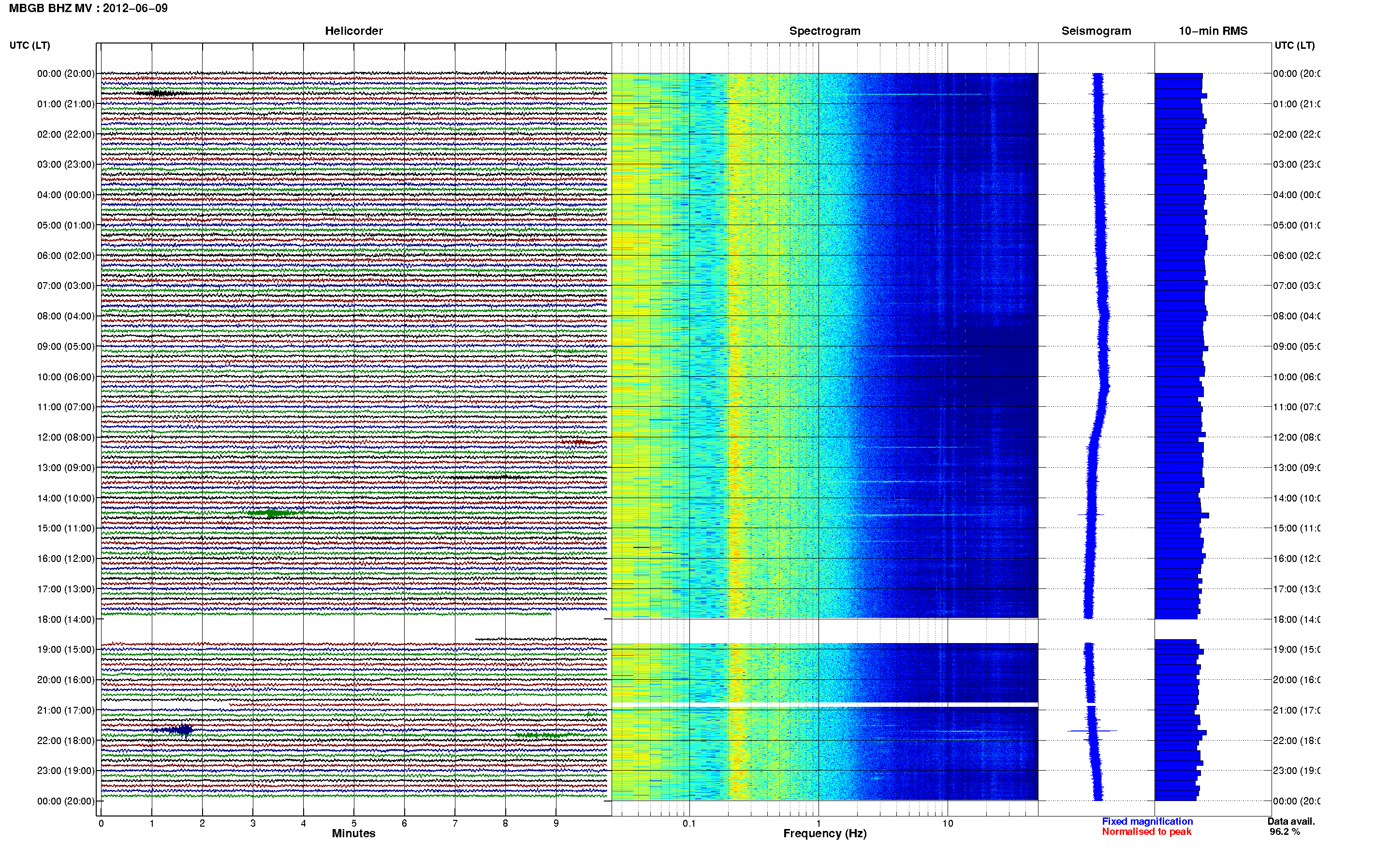Image resolution: width=1375 pixels, height=859 pixels.
Task: Click the '96.2 %' availability value
Action: click(1285, 832)
